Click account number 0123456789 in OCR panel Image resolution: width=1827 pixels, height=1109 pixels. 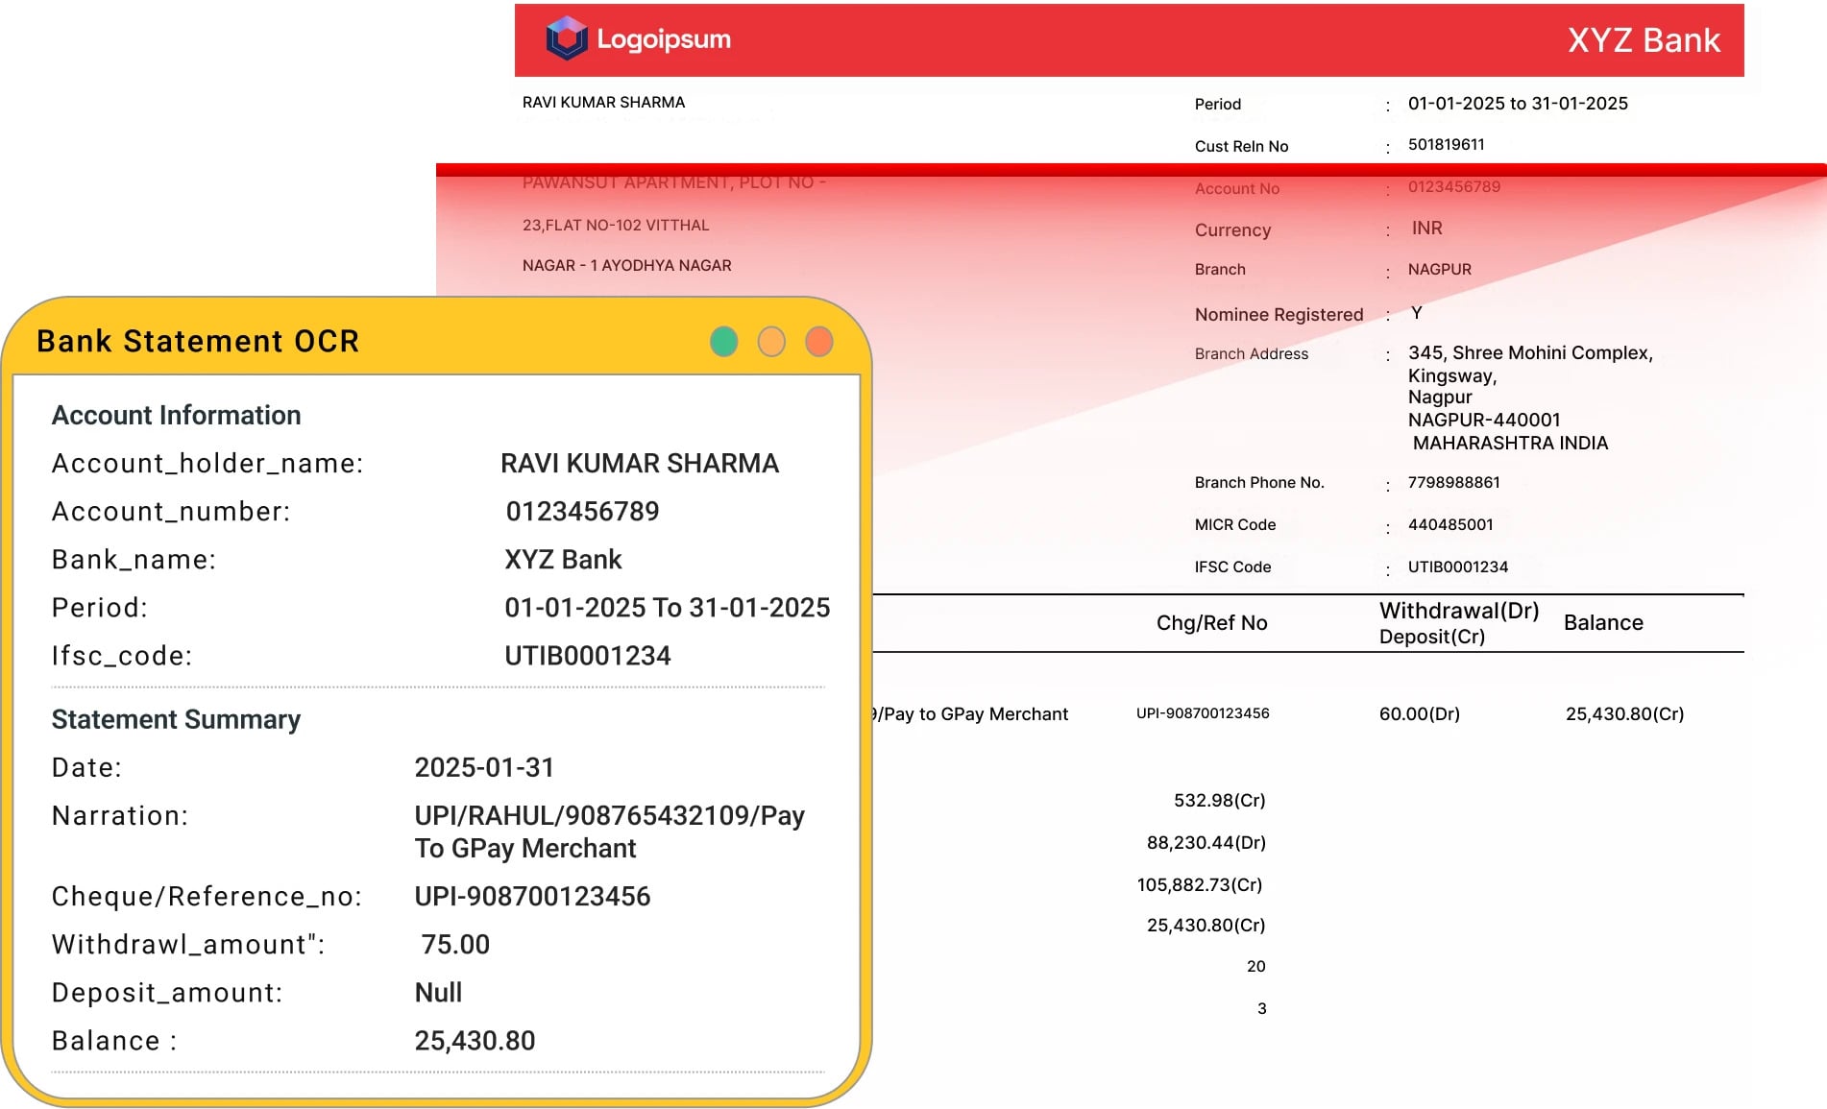coord(582,511)
